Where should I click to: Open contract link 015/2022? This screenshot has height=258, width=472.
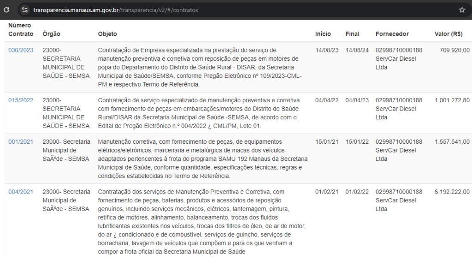tap(21, 100)
